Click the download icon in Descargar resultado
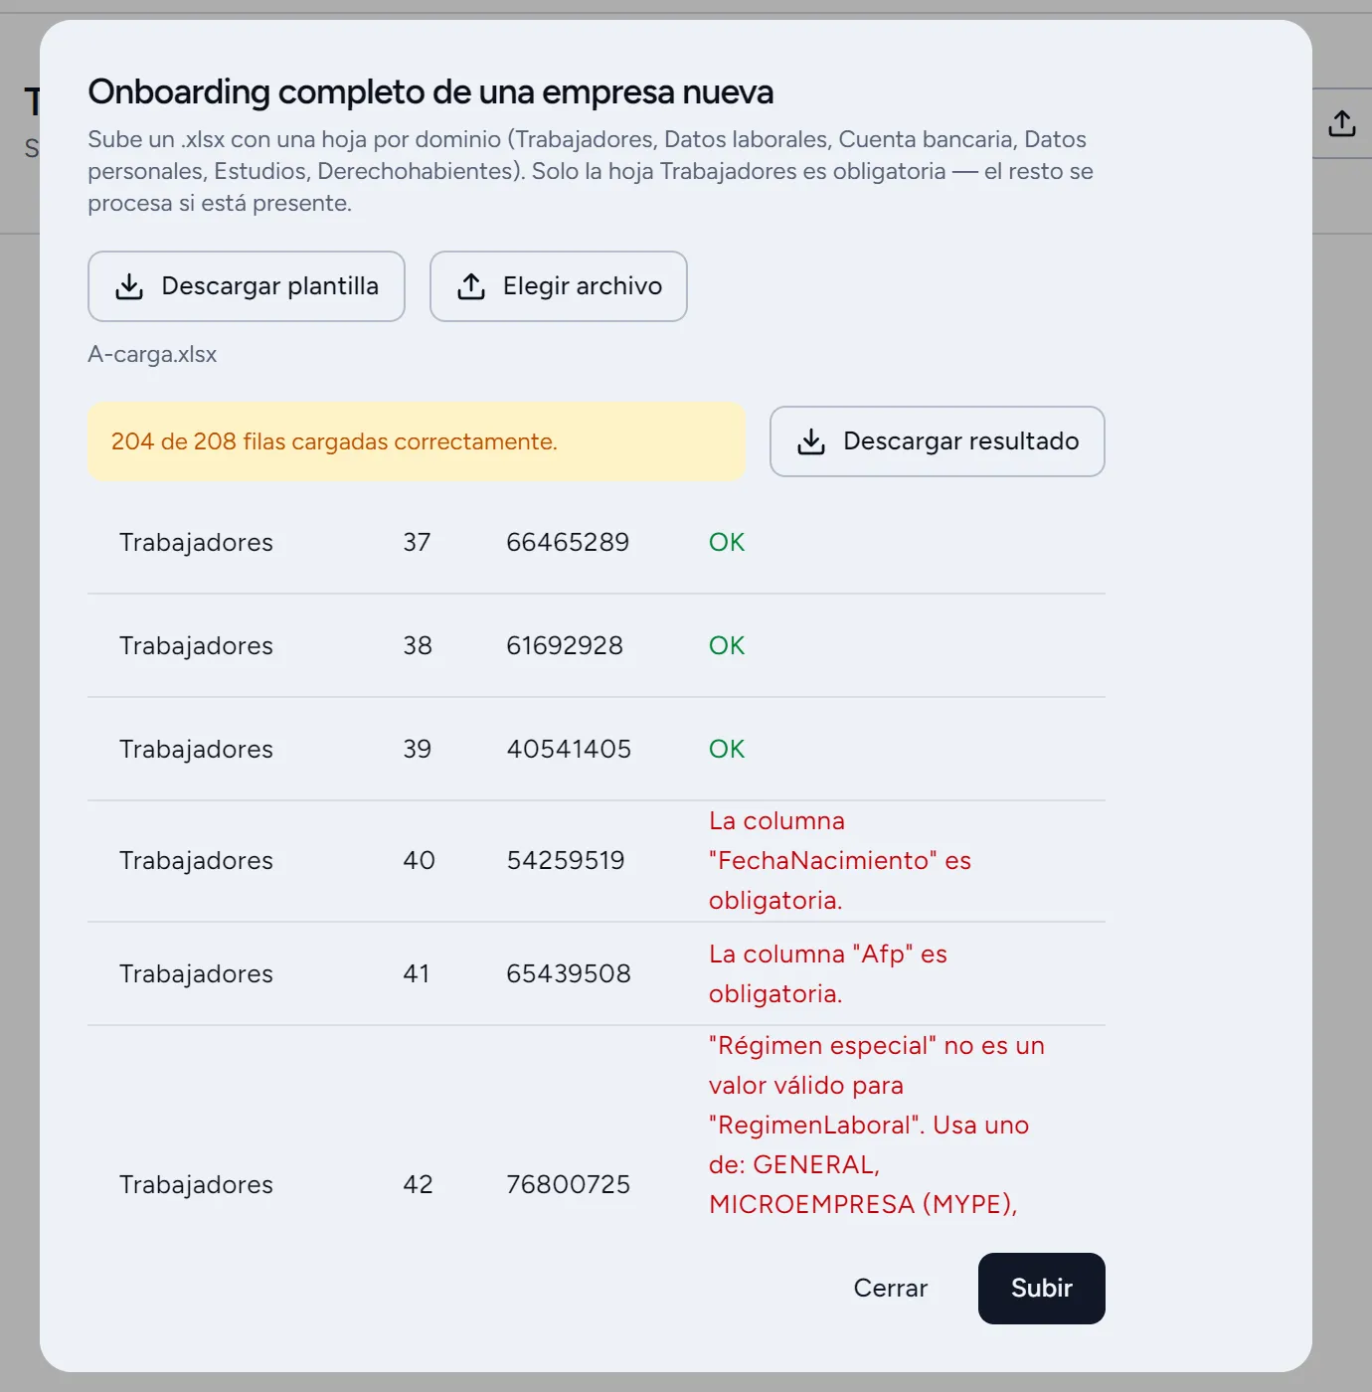This screenshot has width=1372, height=1392. [811, 441]
